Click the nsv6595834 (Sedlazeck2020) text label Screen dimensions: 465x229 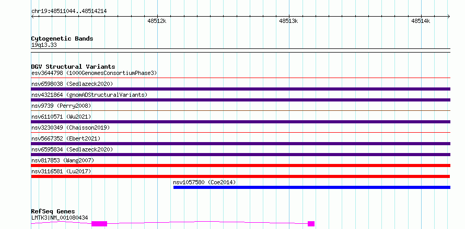[72, 149]
